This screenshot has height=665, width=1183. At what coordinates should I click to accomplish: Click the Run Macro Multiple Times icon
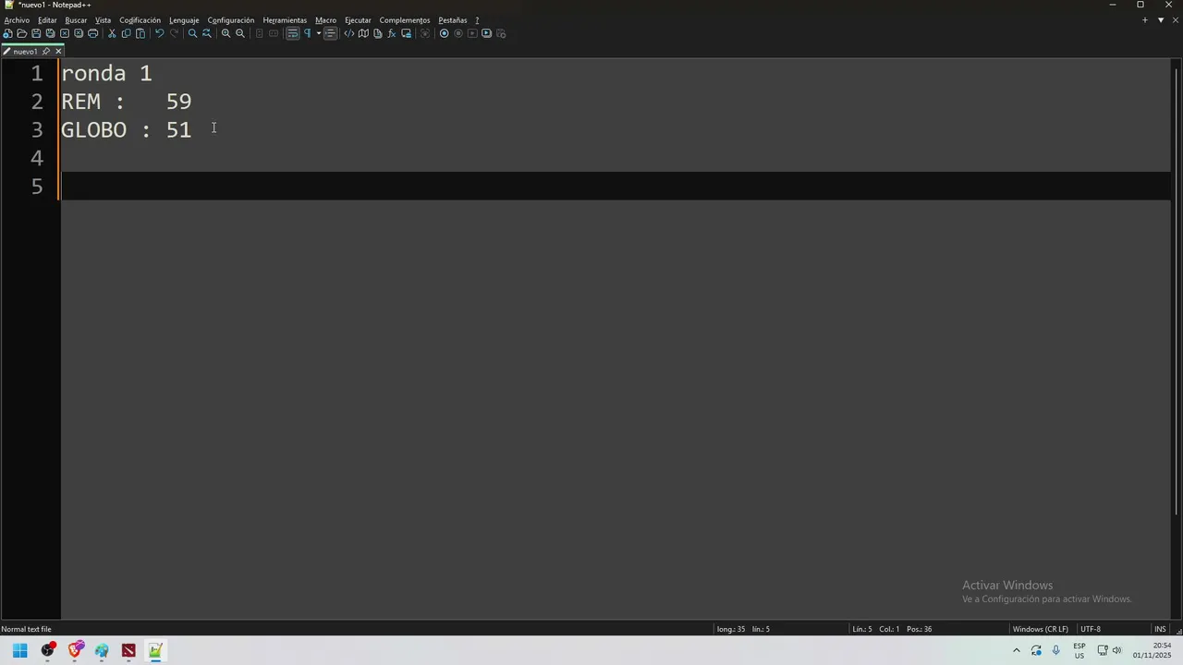click(486, 33)
